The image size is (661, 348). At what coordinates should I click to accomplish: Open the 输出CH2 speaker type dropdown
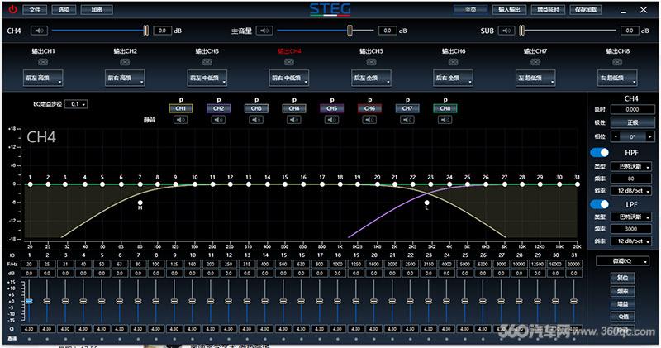(x=125, y=78)
